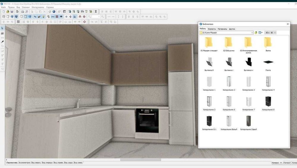Click the eyedropper tool in left sidebar
This screenshot has width=297, height=168.
[2, 42]
